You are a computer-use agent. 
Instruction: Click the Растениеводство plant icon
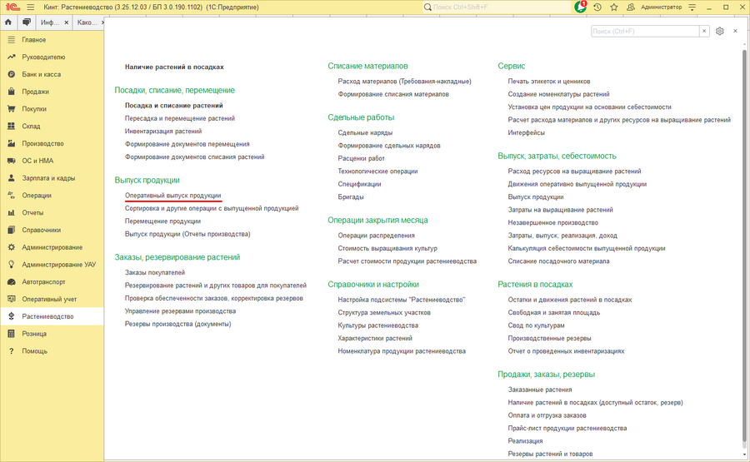12,316
